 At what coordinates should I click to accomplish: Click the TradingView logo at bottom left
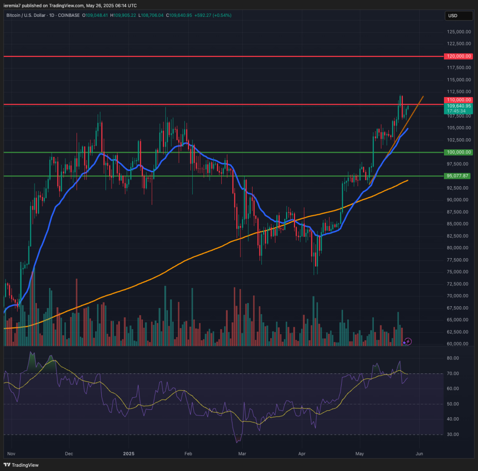(21, 465)
